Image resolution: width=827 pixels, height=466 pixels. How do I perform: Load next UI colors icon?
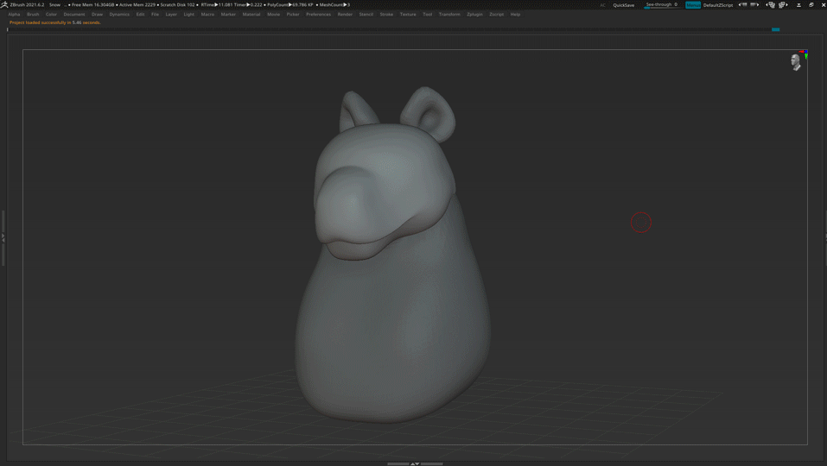coord(754,4)
